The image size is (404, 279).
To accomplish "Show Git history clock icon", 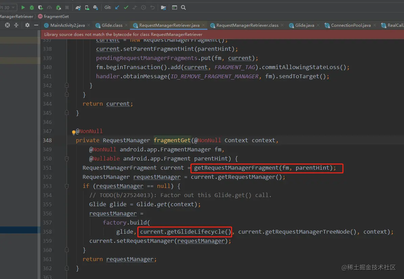I will point(143,7).
